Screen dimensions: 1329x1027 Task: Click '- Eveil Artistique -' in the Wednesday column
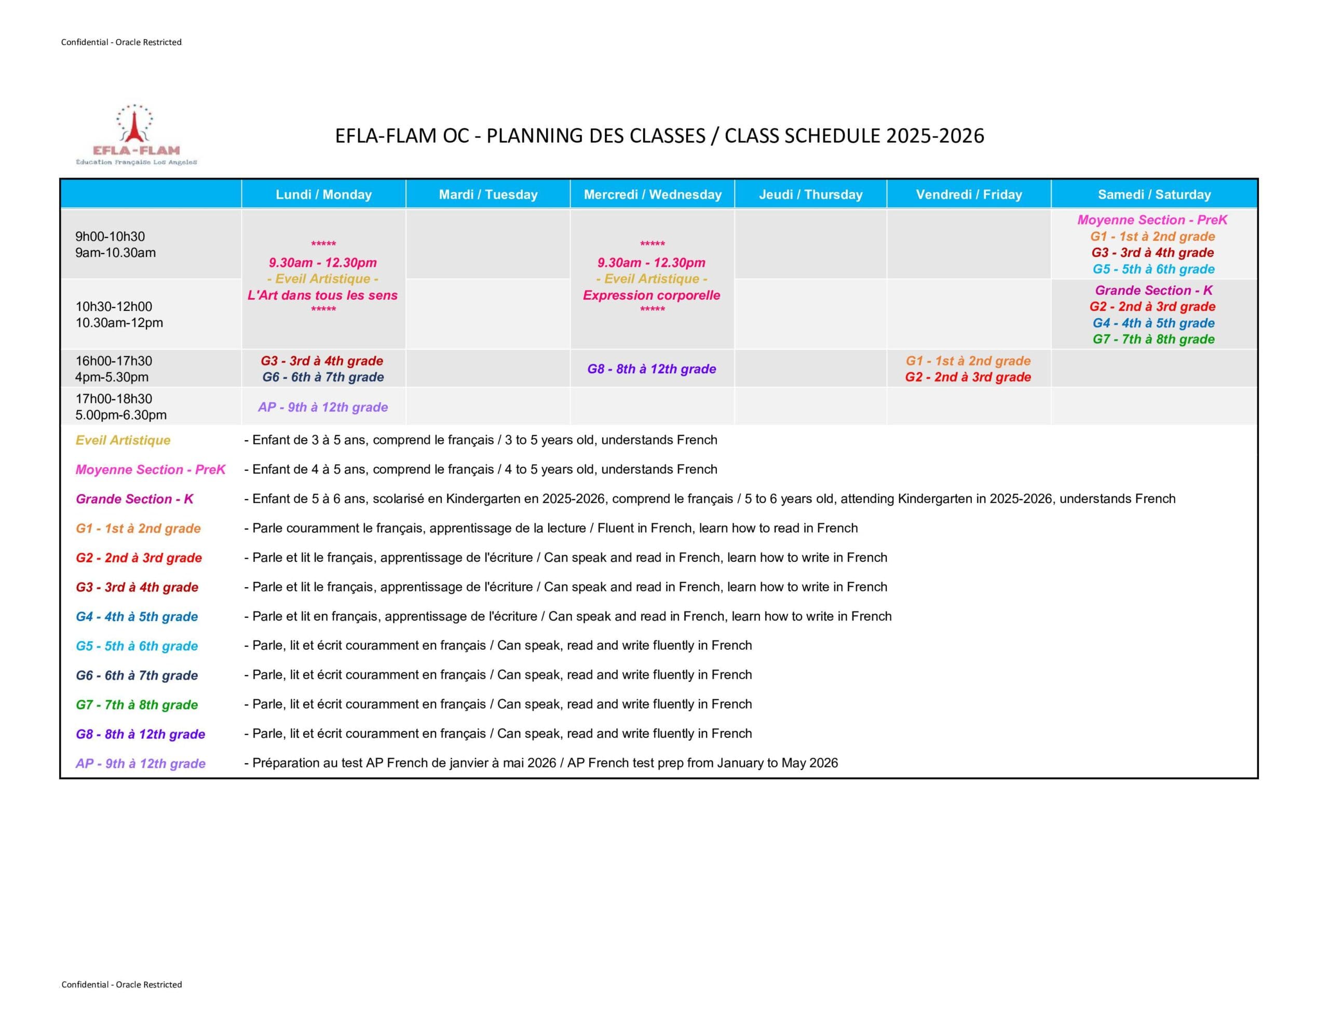tap(652, 279)
